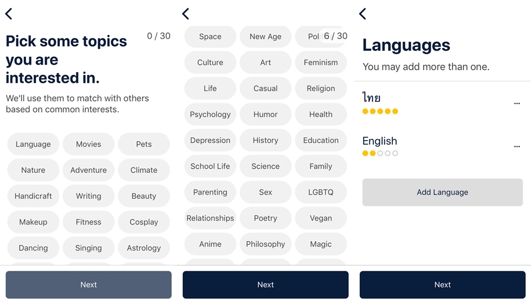Pick the LGBTQ topic chip
Viewport: 531px width, 304px height.
[321, 192]
